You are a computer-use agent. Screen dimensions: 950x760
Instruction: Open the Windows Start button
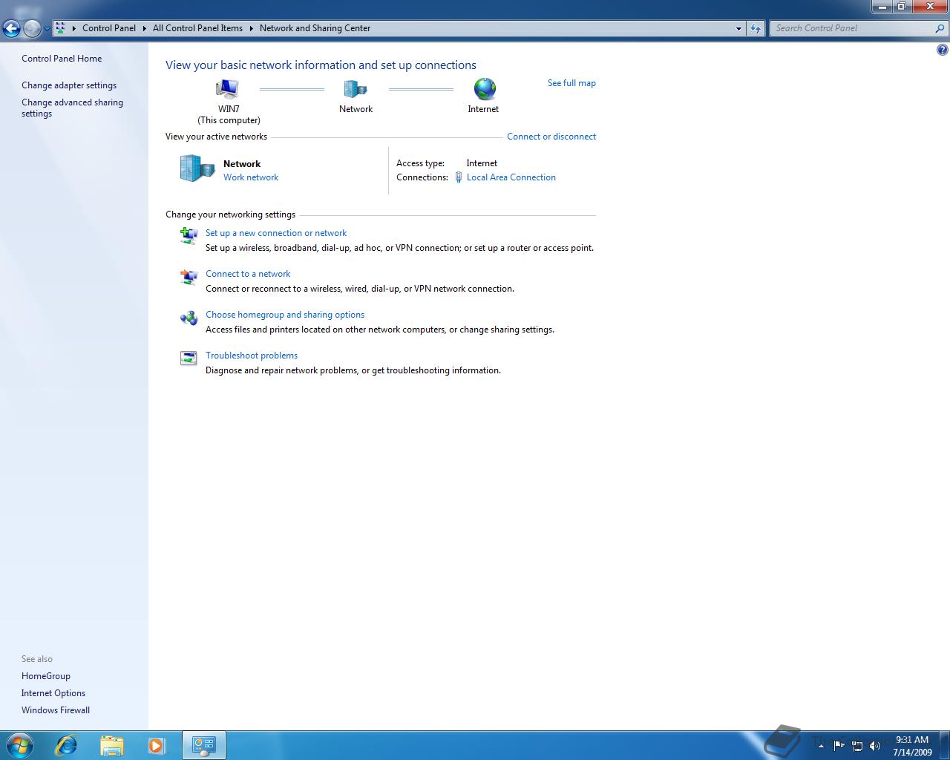click(19, 744)
